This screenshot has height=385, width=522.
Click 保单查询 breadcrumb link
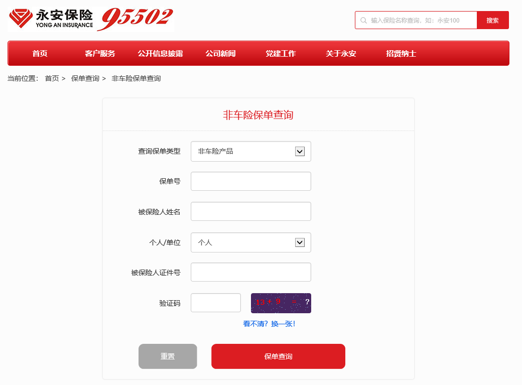tap(85, 79)
